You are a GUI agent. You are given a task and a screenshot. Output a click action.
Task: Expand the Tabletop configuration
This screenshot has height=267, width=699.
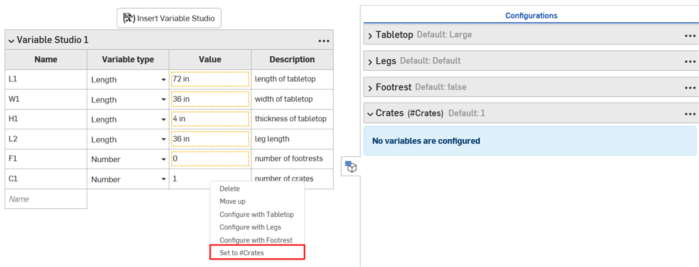(x=370, y=36)
